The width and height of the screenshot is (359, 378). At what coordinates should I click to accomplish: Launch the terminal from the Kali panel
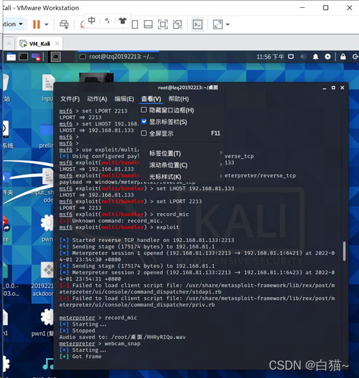tap(23, 57)
